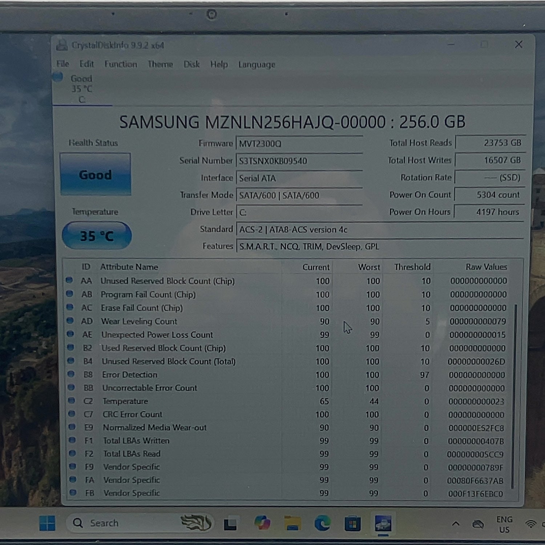Open Microsoft Store from the taskbar
Screen dimensions: 545x545
point(352,524)
